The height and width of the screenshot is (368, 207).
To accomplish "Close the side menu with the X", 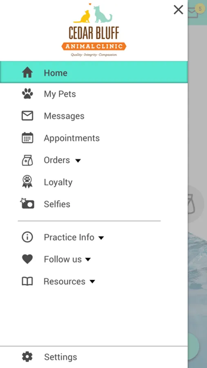I will pyautogui.click(x=178, y=10).
